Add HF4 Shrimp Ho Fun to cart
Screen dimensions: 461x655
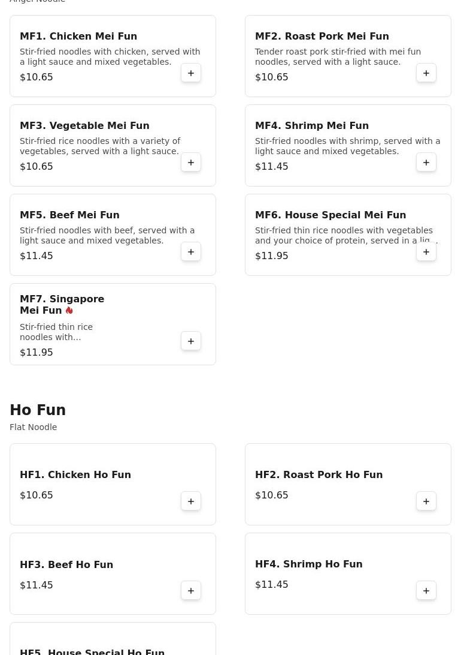pos(426,591)
